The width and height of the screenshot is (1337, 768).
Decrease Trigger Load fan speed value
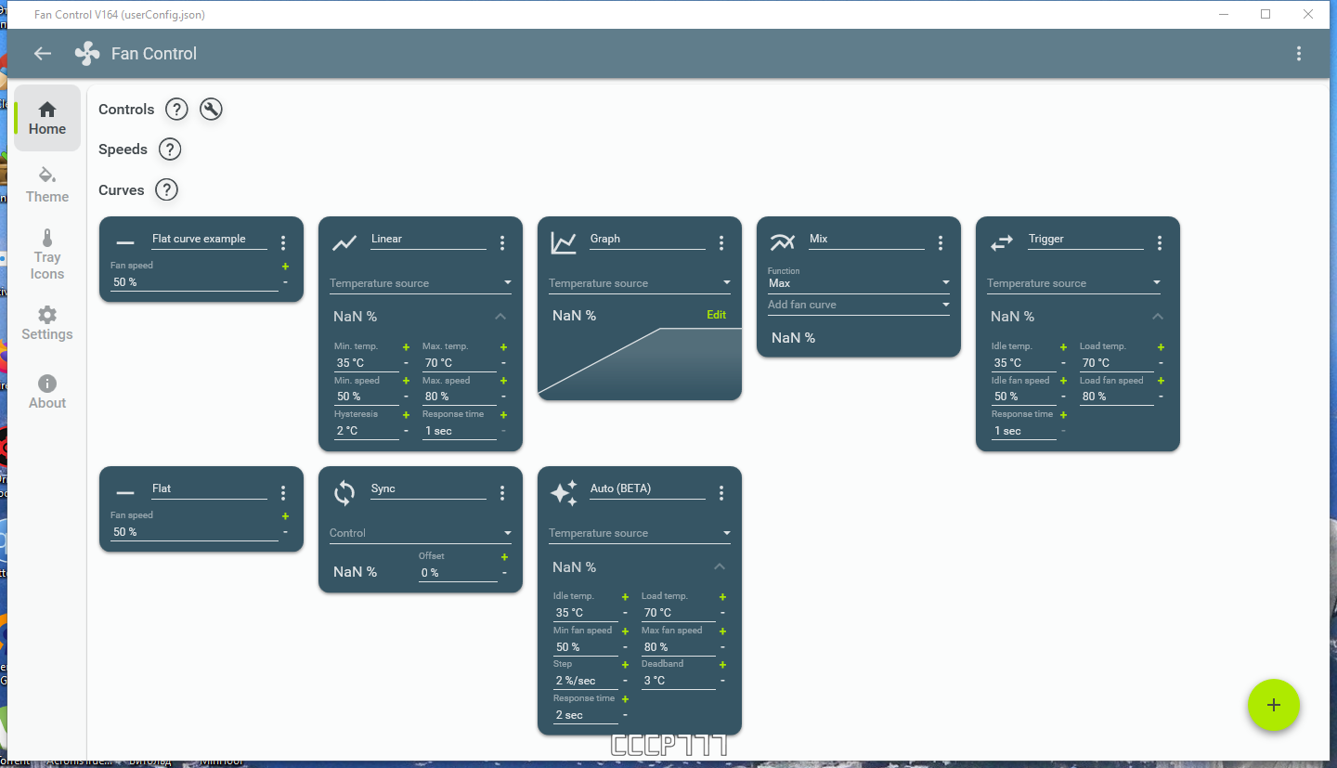click(1161, 397)
